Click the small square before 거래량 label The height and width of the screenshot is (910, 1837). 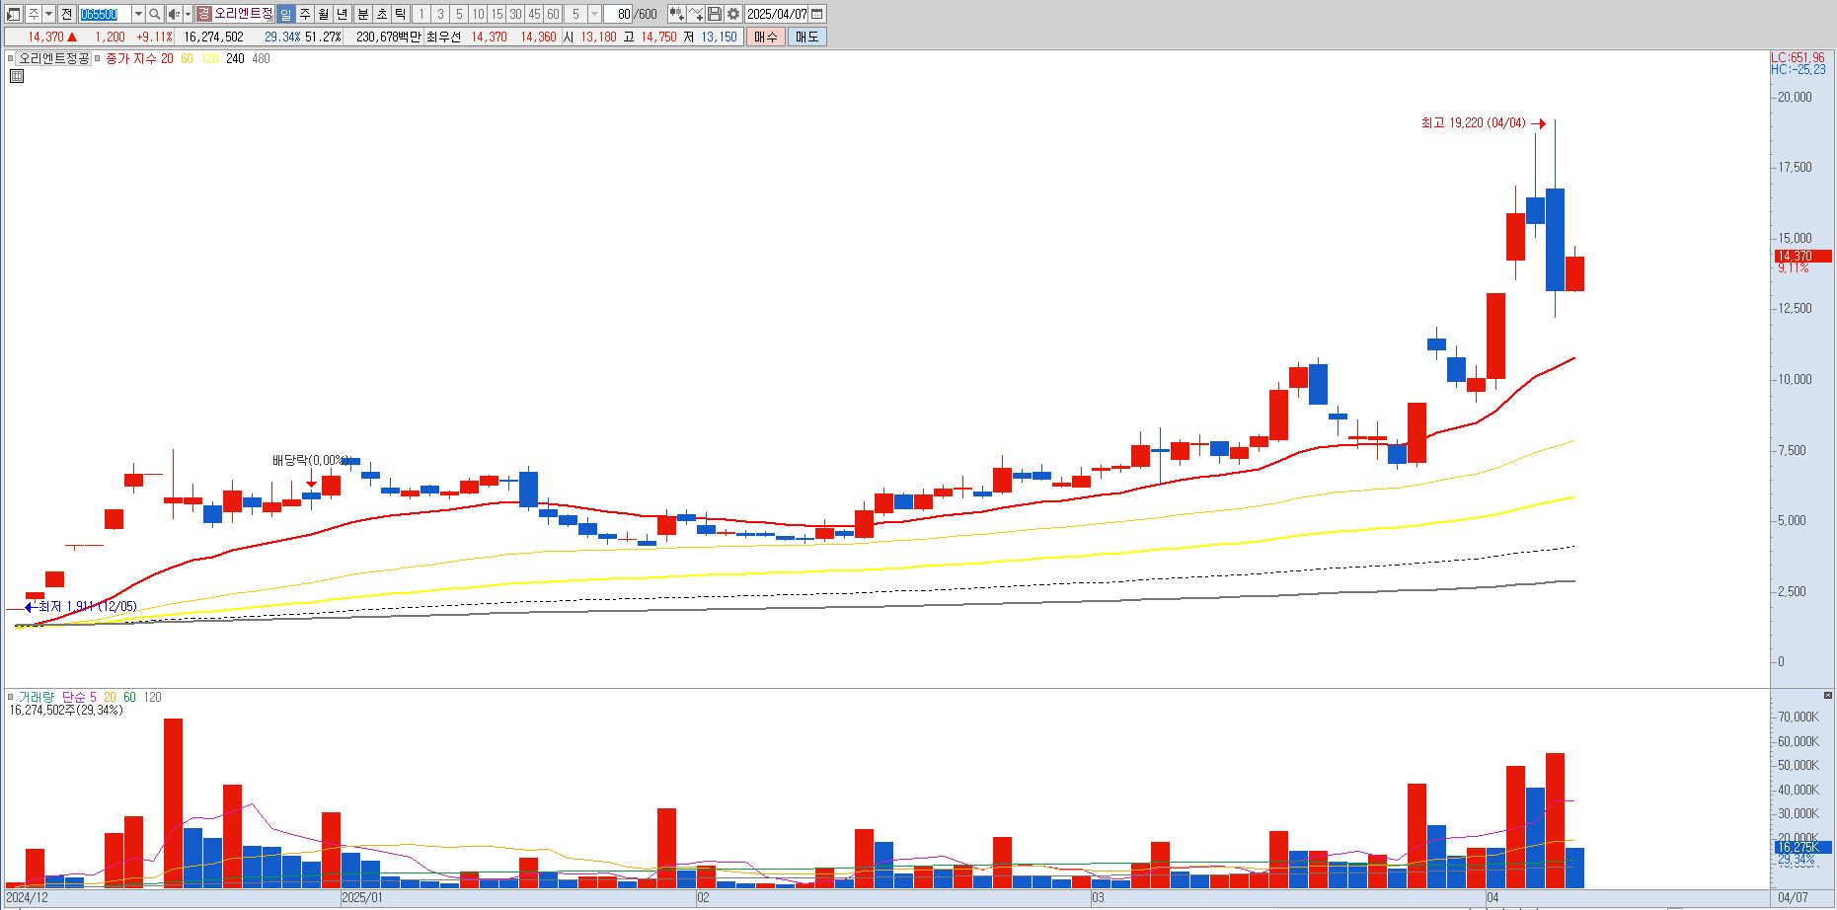tap(11, 697)
